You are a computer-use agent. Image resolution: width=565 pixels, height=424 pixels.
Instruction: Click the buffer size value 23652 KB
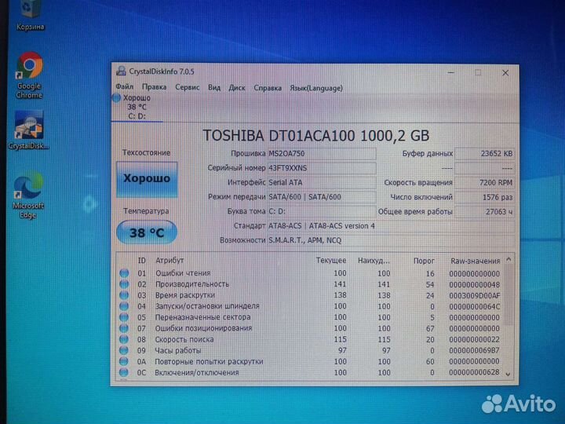(484, 154)
